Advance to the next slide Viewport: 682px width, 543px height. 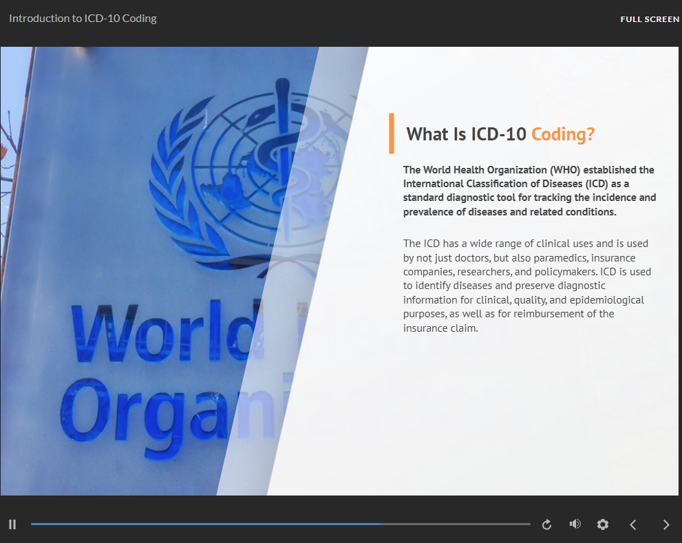666,524
